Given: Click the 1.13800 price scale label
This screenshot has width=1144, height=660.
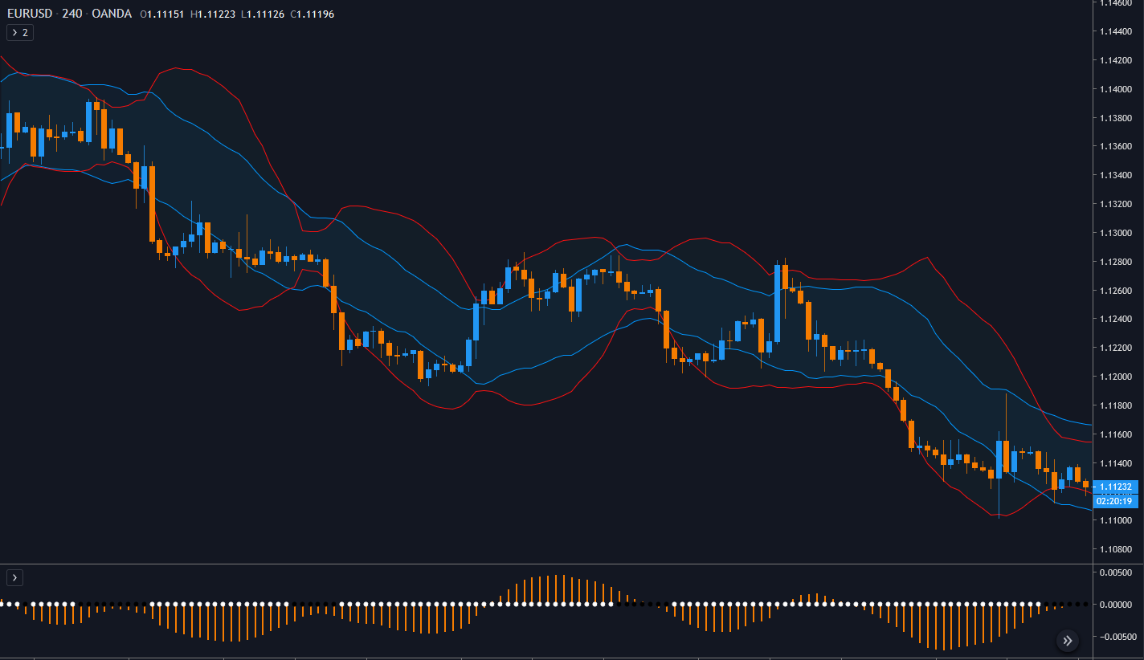Looking at the screenshot, I should 1117,118.
